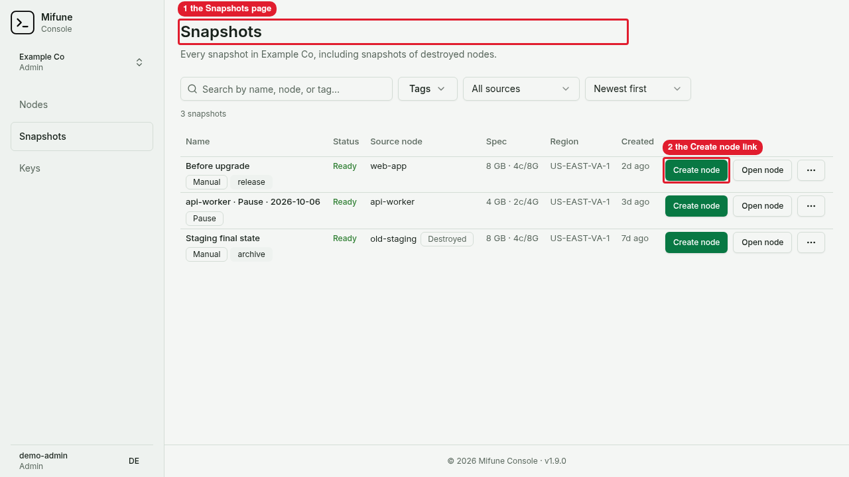
Task: Go to Nodes in the sidebar
Action: (x=82, y=105)
